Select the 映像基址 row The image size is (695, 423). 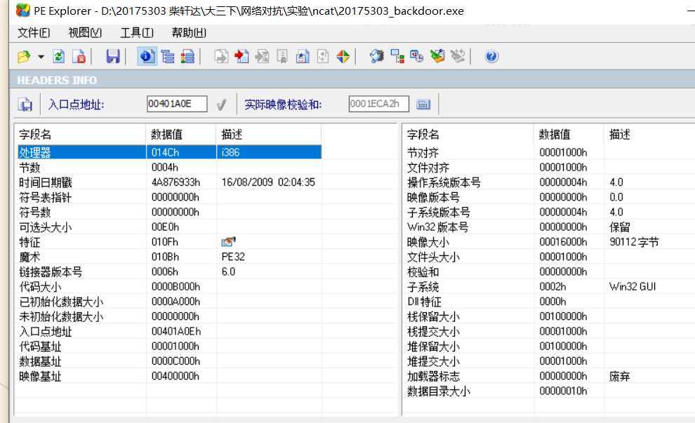169,376
